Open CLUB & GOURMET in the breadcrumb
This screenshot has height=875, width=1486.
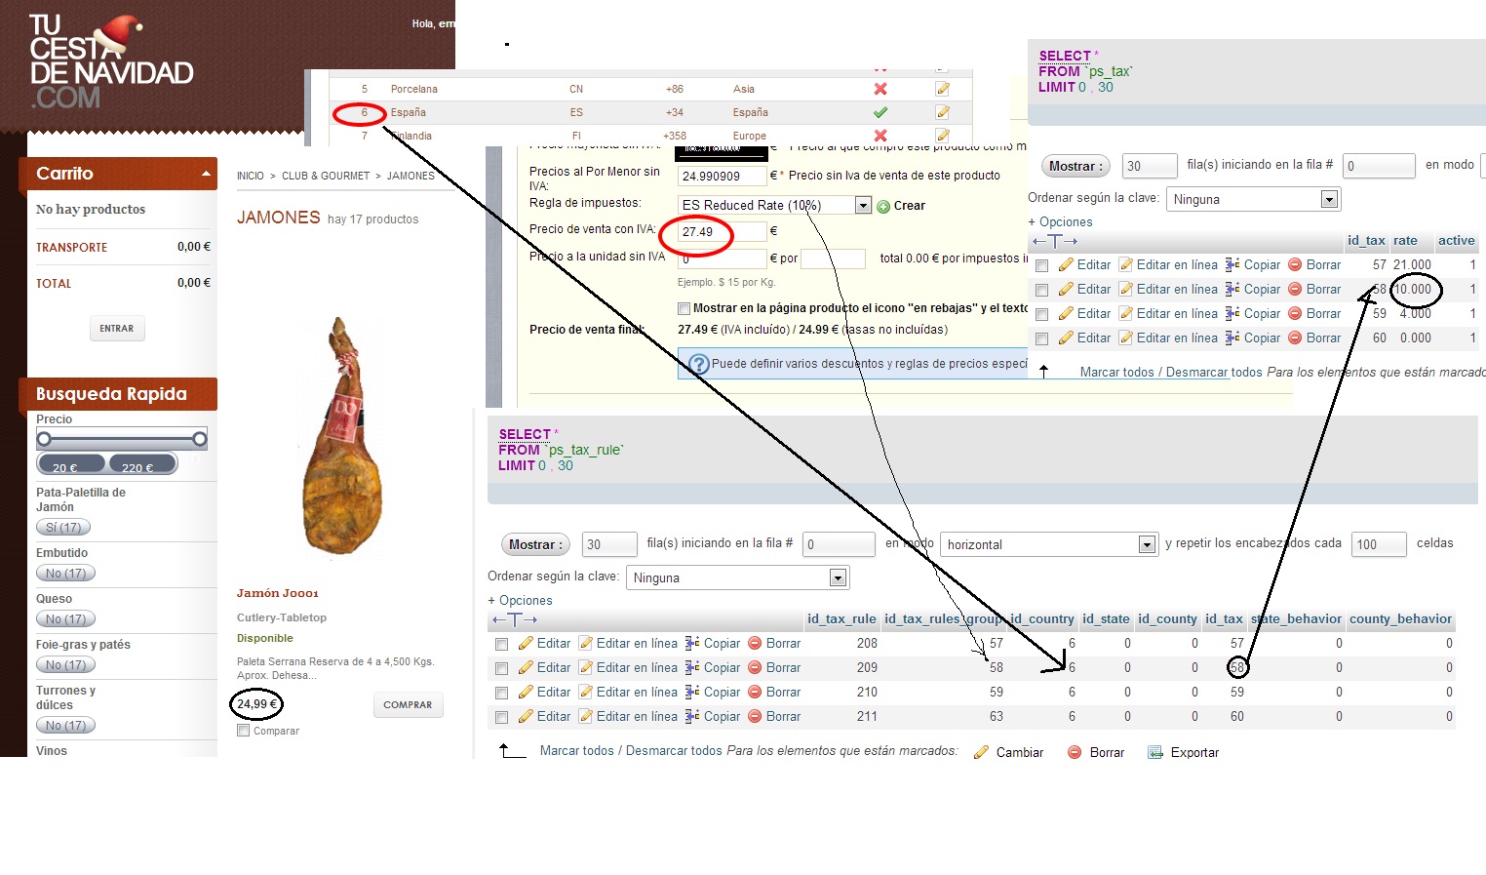point(326,177)
